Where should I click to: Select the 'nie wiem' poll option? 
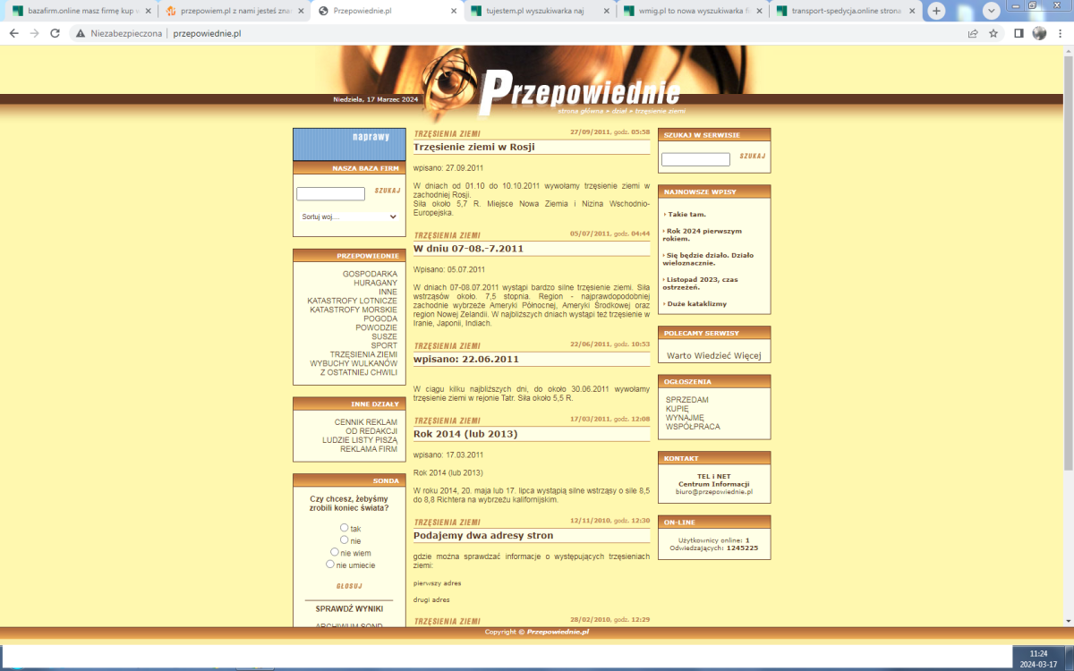[334, 552]
